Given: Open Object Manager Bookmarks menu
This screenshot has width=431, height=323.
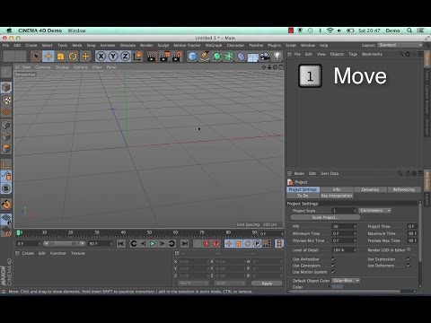Looking at the screenshot, I should 372,54.
